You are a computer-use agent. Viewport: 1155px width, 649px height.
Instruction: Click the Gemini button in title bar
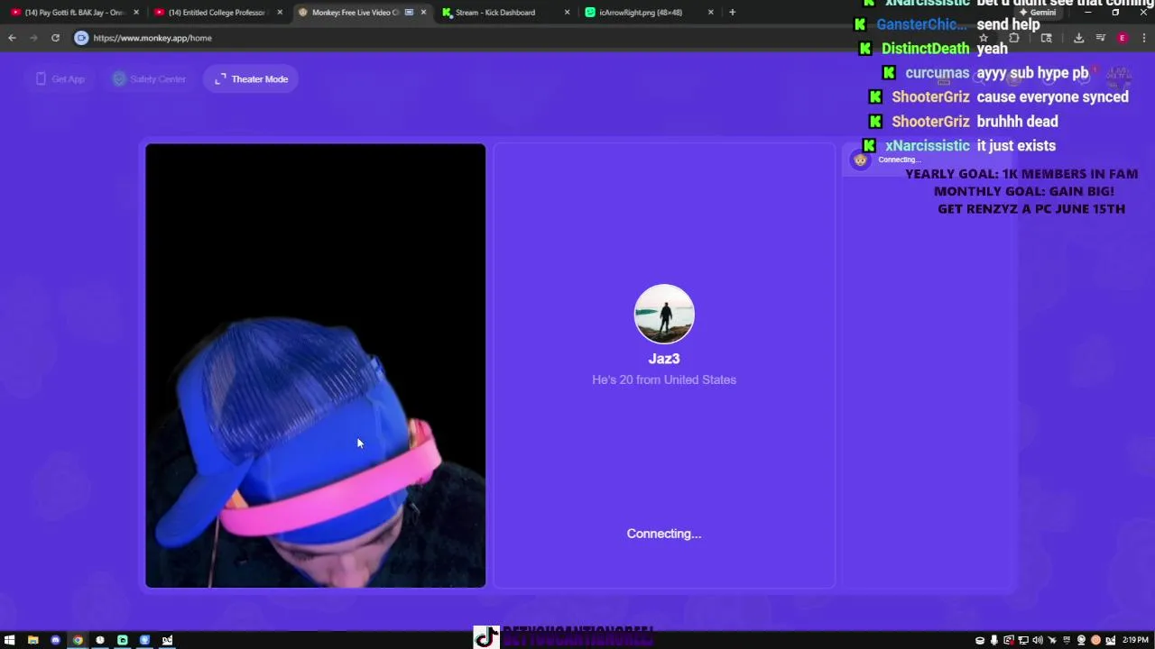coord(1038,13)
